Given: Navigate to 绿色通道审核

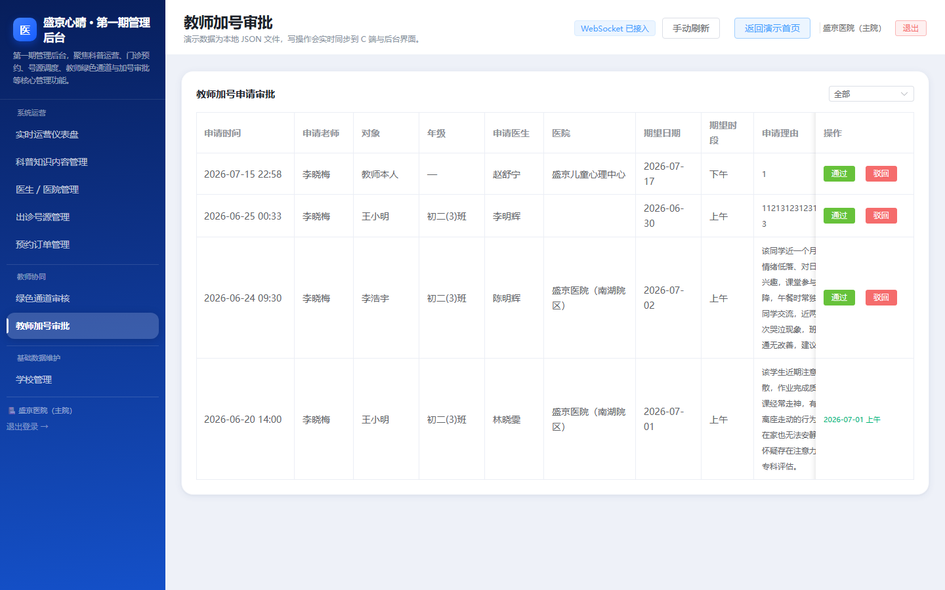Looking at the screenshot, I should 83,298.
